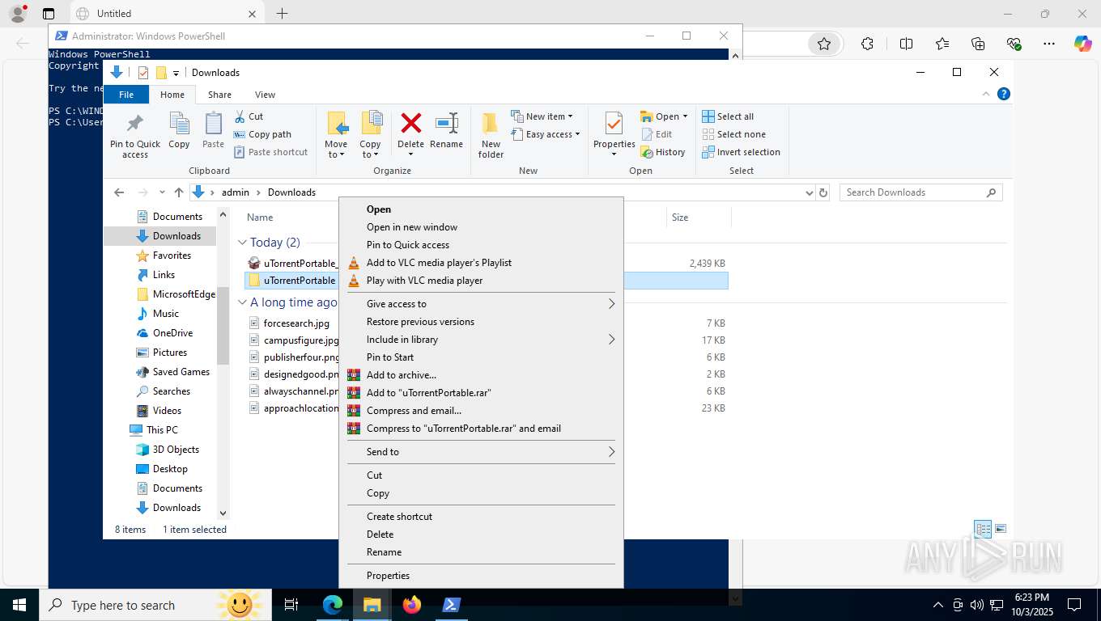
Task: Click Copy path in Clipboard group
Action: [x=262, y=134]
